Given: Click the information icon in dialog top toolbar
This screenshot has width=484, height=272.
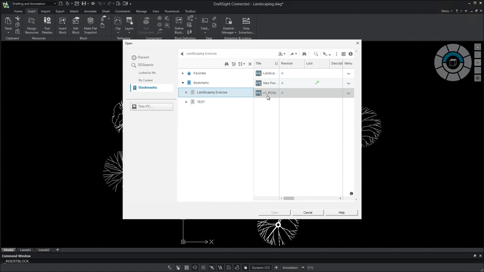Looking at the screenshot, I should (x=351, y=54).
